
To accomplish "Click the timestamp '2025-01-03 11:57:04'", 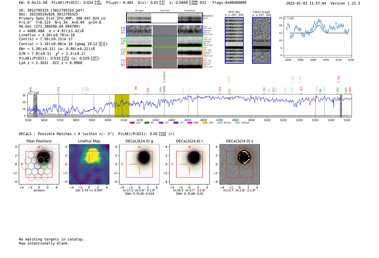I will click(306, 3).
